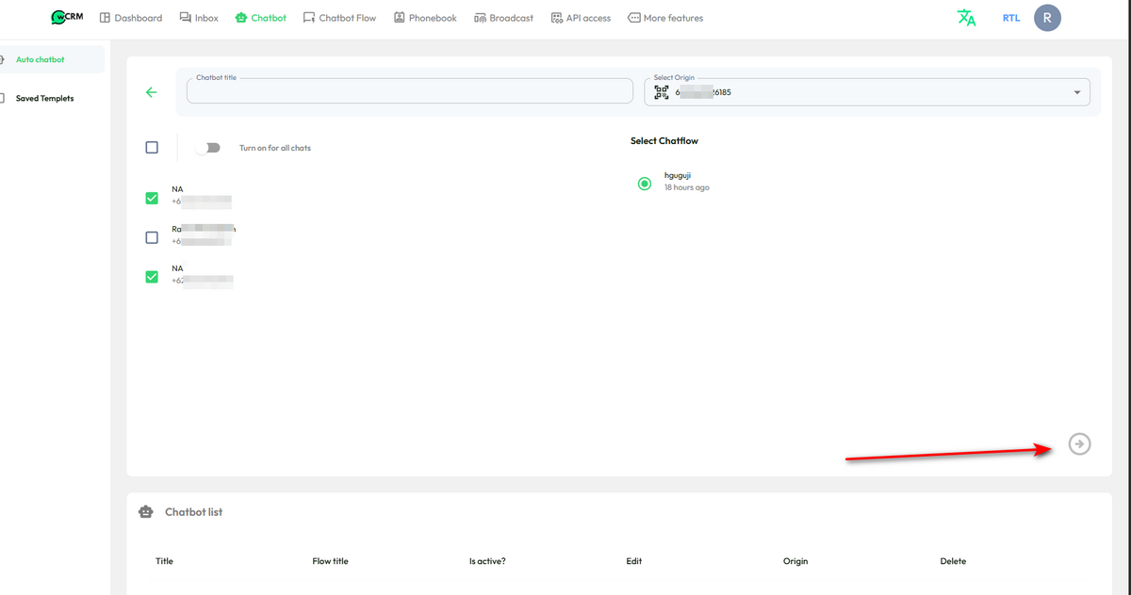Check the select-all chats checkbox

(x=152, y=148)
